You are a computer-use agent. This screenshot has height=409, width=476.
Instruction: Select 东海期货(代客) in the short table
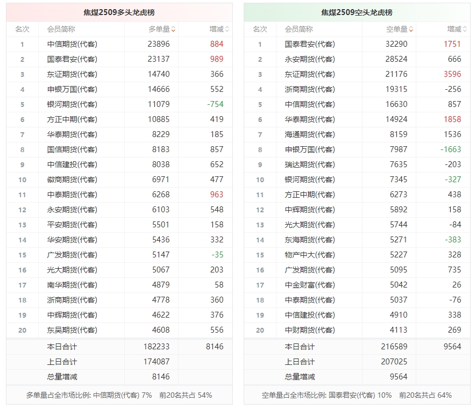(x=310, y=240)
